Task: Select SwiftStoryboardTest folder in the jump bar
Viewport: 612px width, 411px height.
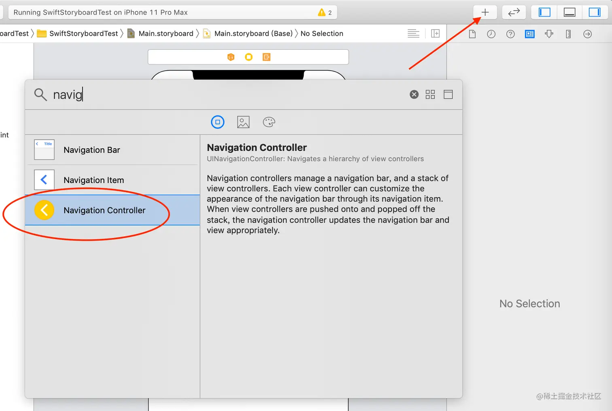Action: coord(78,34)
